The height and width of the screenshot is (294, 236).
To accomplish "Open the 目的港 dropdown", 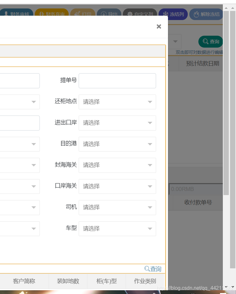I will coord(117,144).
